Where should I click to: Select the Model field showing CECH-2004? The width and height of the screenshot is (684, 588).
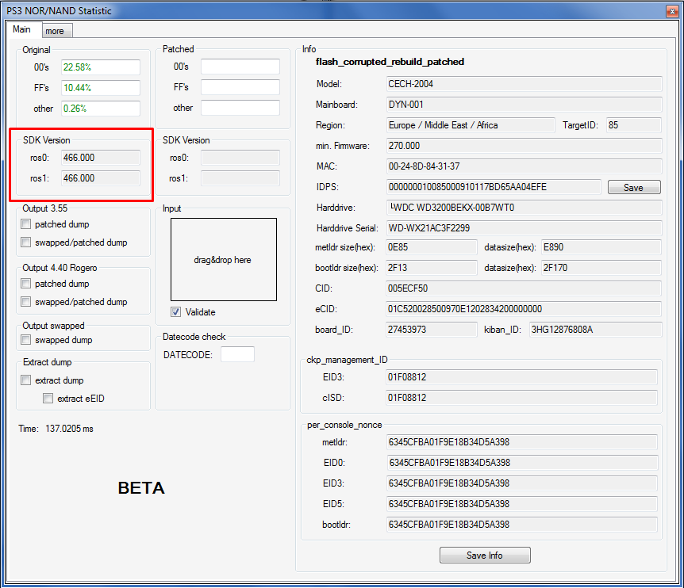[525, 84]
